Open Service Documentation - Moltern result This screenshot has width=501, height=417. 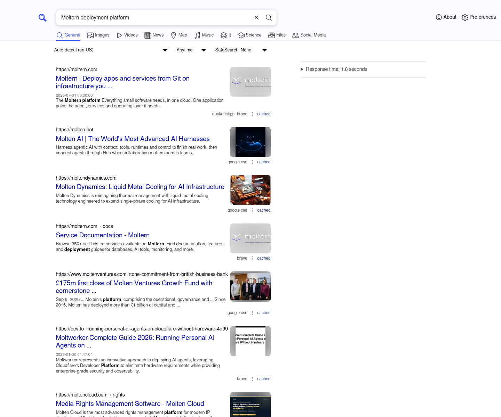(103, 235)
